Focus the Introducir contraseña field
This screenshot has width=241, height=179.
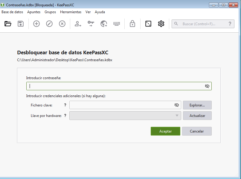pyautogui.click(x=119, y=86)
